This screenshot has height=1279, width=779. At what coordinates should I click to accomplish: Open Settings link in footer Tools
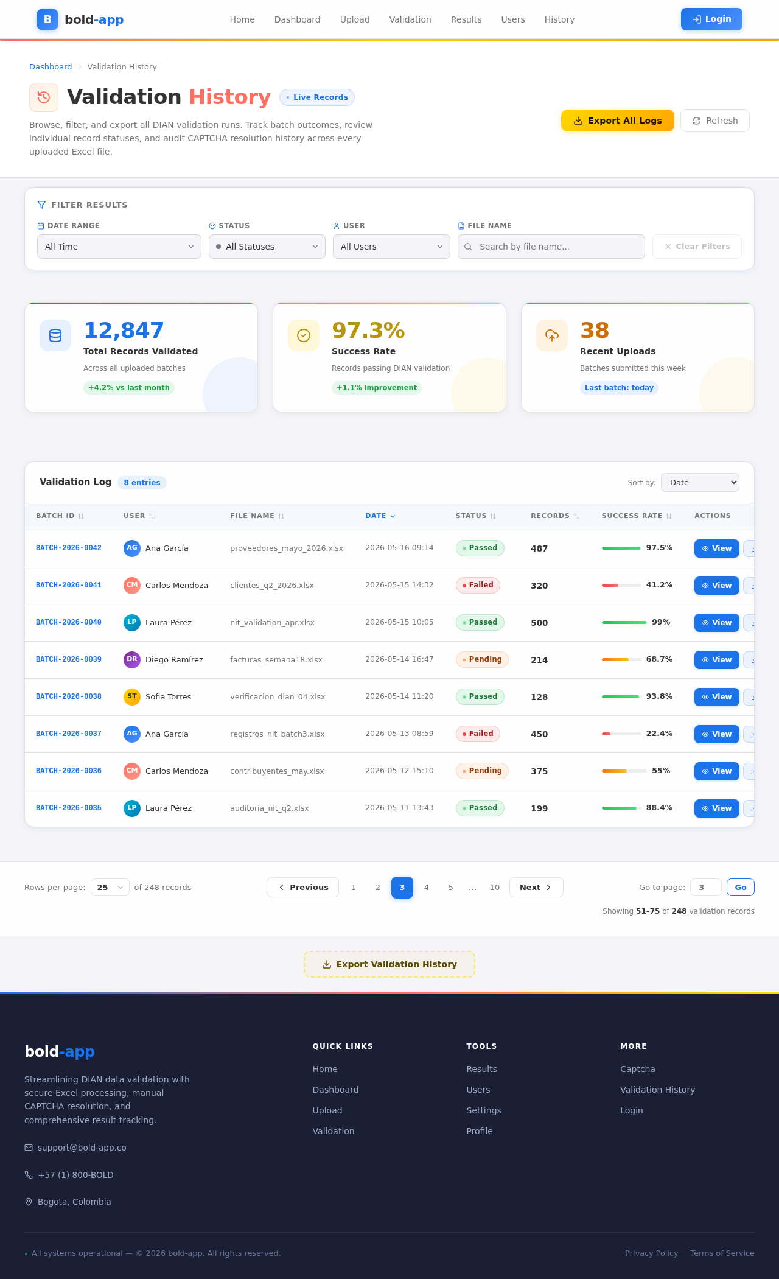coord(484,1110)
